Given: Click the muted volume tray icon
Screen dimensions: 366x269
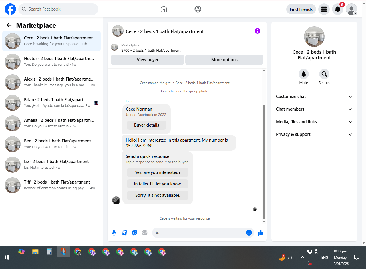Looking at the screenshot, I should tap(309, 263).
